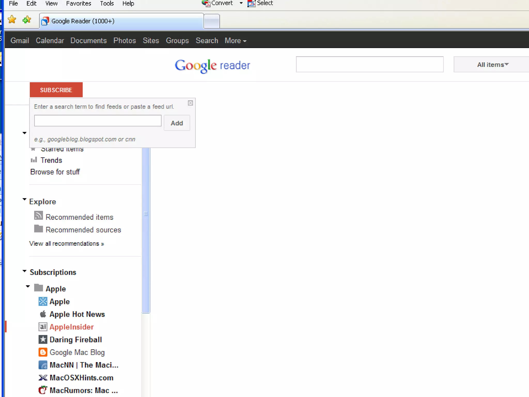Click the feed URL input field
529x397 pixels.
click(x=98, y=121)
